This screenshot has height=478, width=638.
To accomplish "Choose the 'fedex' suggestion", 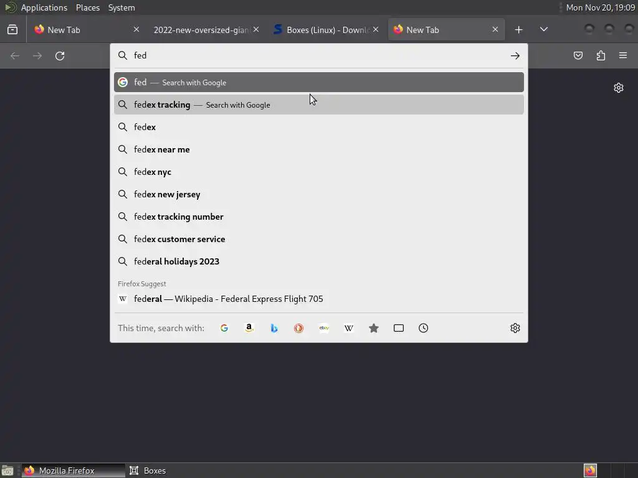I will pos(319,127).
